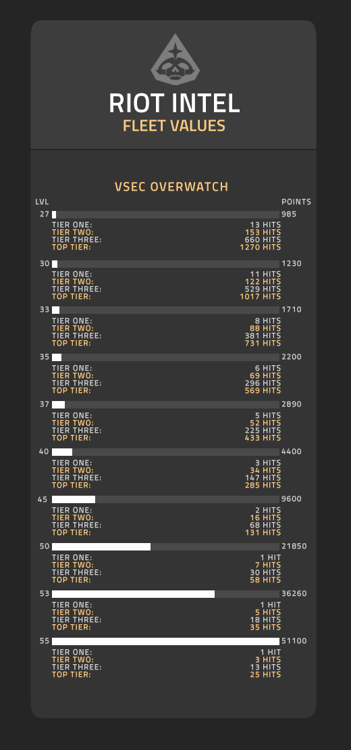Viewport: 351px width, 750px height.
Task: Click the 21850 points value
Action: (294, 546)
